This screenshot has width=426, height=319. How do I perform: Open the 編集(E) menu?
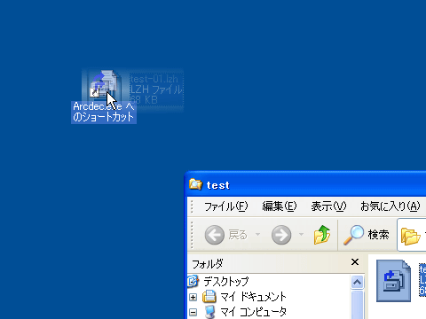click(279, 206)
